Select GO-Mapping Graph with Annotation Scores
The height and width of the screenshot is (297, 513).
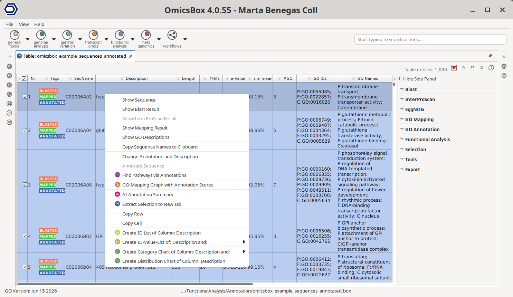pos(177,185)
